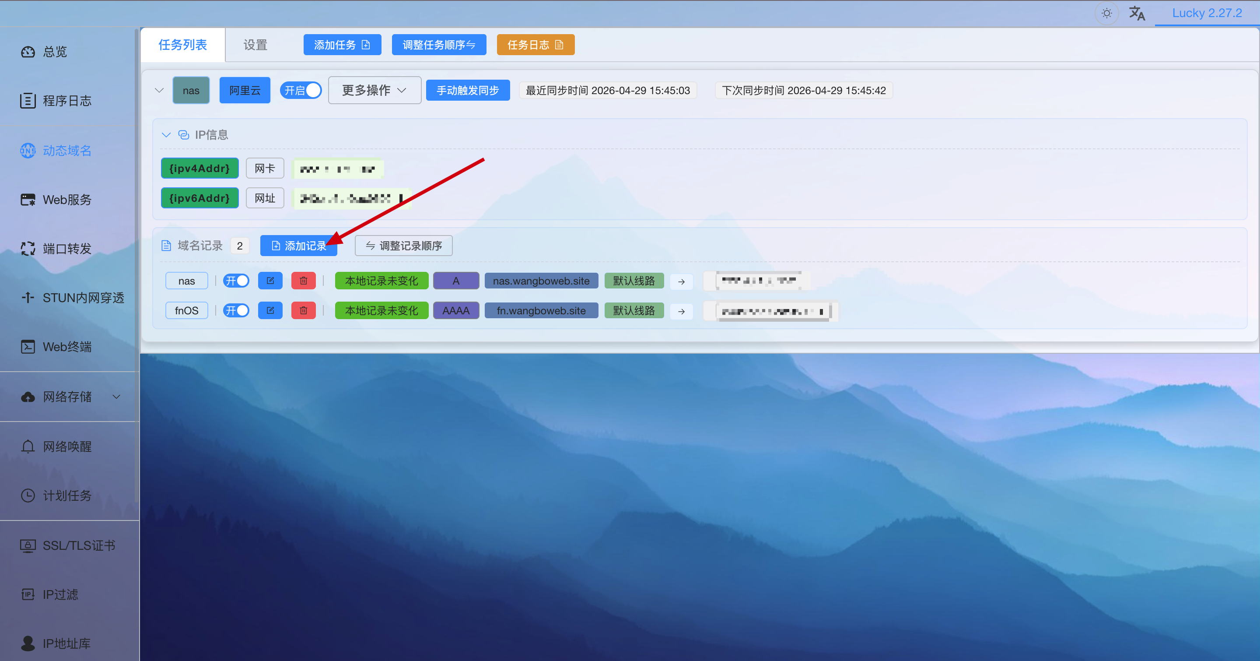The height and width of the screenshot is (661, 1260).
Task: Click the theme brightness sun icon
Action: click(1106, 13)
